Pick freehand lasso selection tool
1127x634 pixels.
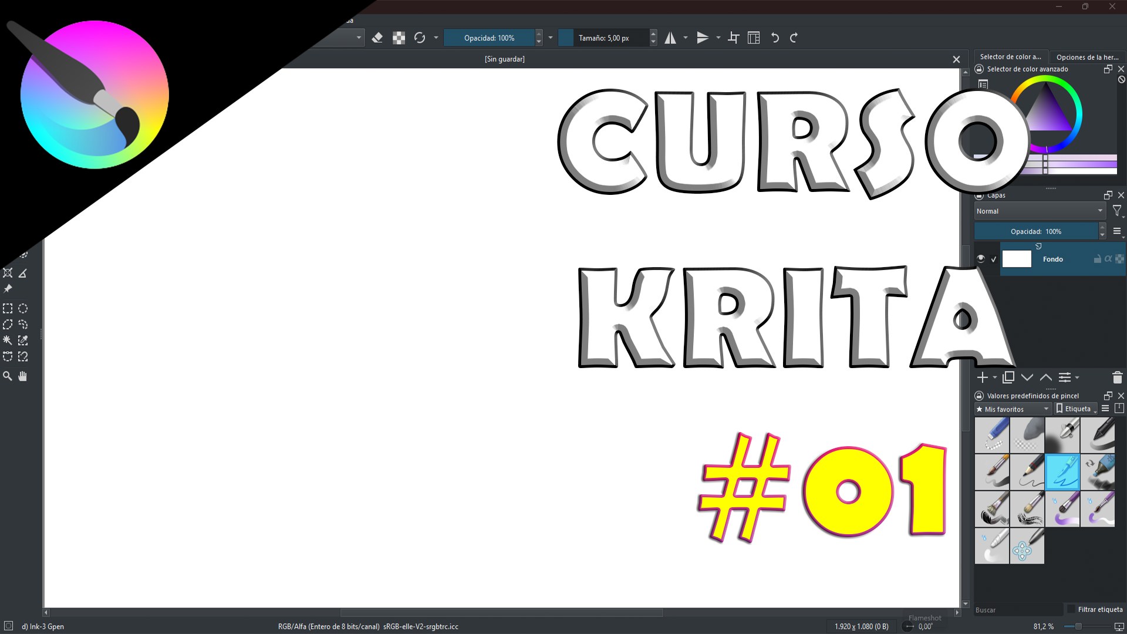click(23, 325)
